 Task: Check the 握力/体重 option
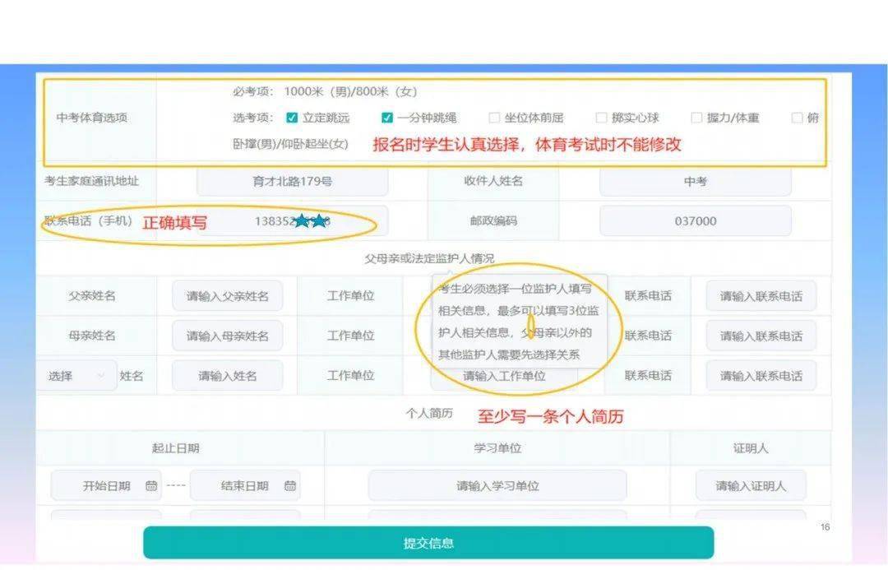click(x=696, y=118)
